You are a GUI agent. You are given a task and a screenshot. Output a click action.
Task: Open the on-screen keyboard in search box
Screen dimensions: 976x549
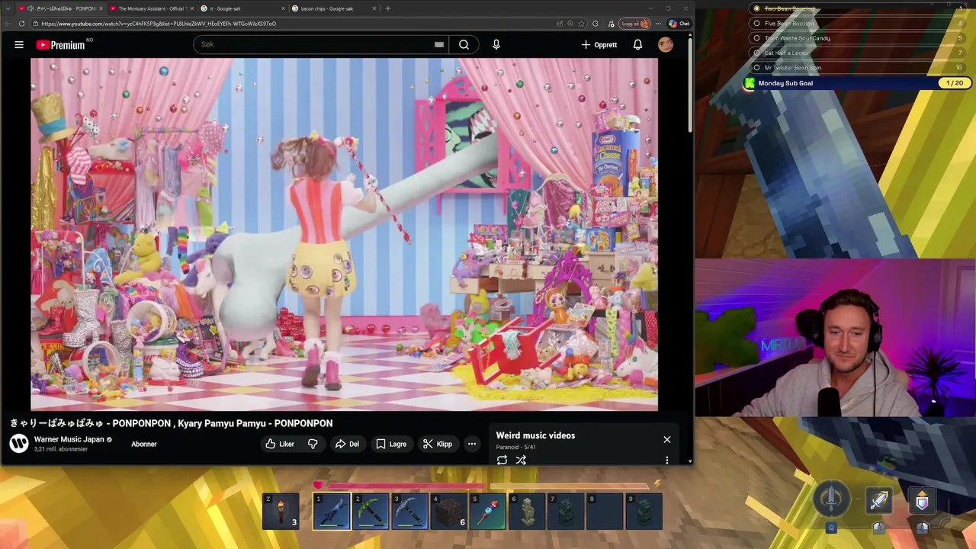pos(439,45)
